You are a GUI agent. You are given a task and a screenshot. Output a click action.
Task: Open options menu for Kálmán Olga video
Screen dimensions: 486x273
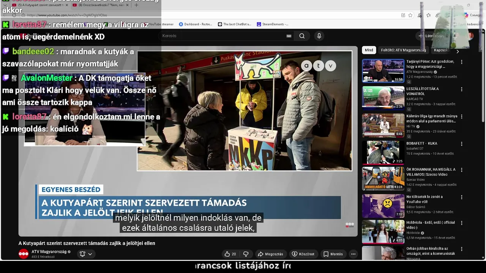coord(462,116)
